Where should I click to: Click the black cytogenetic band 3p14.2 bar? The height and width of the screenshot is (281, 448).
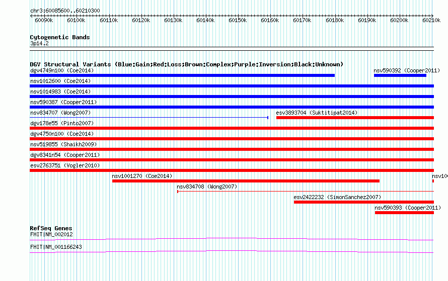click(x=232, y=49)
